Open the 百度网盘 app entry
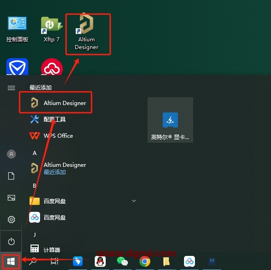This screenshot has width=271, height=270. [x=48, y=217]
